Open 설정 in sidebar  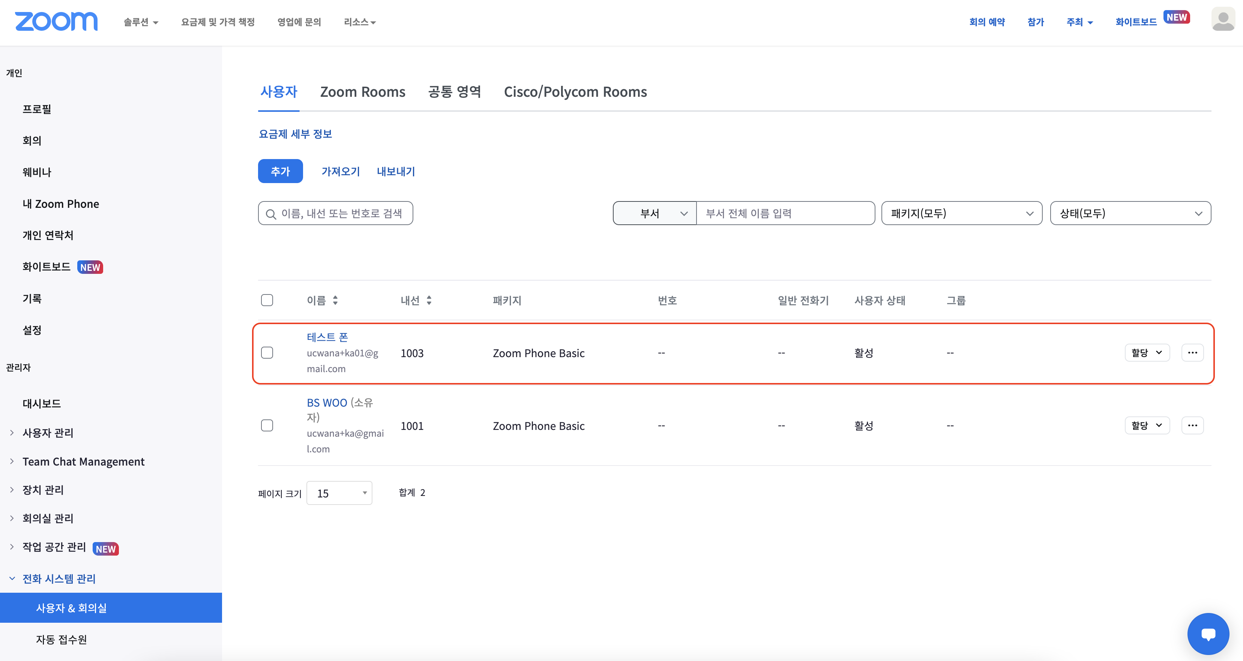pyautogui.click(x=32, y=330)
